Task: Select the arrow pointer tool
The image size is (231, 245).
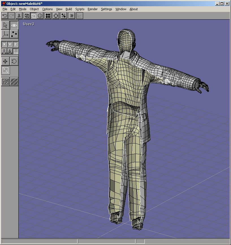Action: [5, 25]
